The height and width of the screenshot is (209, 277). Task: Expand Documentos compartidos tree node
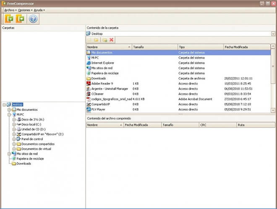[x=14, y=144]
